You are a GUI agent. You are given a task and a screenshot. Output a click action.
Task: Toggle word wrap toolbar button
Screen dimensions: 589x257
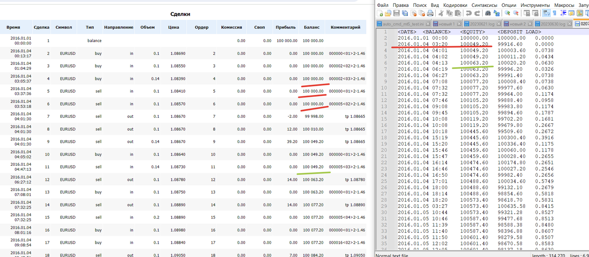point(546,13)
